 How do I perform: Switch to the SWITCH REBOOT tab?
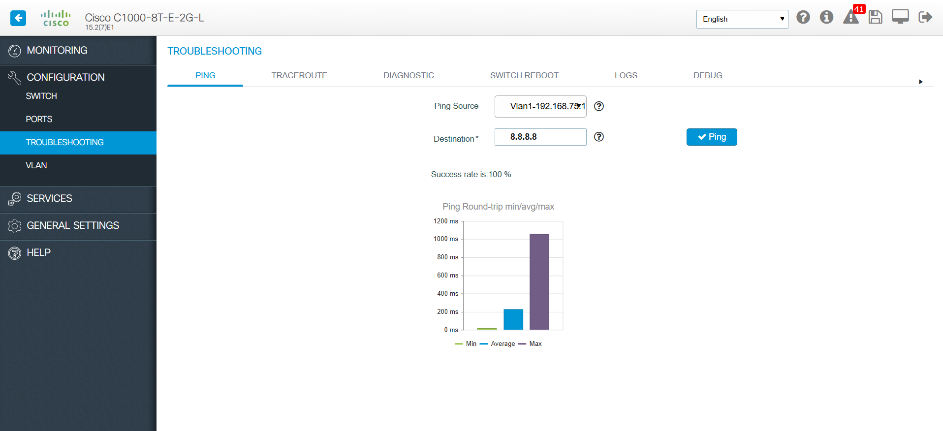click(x=524, y=75)
